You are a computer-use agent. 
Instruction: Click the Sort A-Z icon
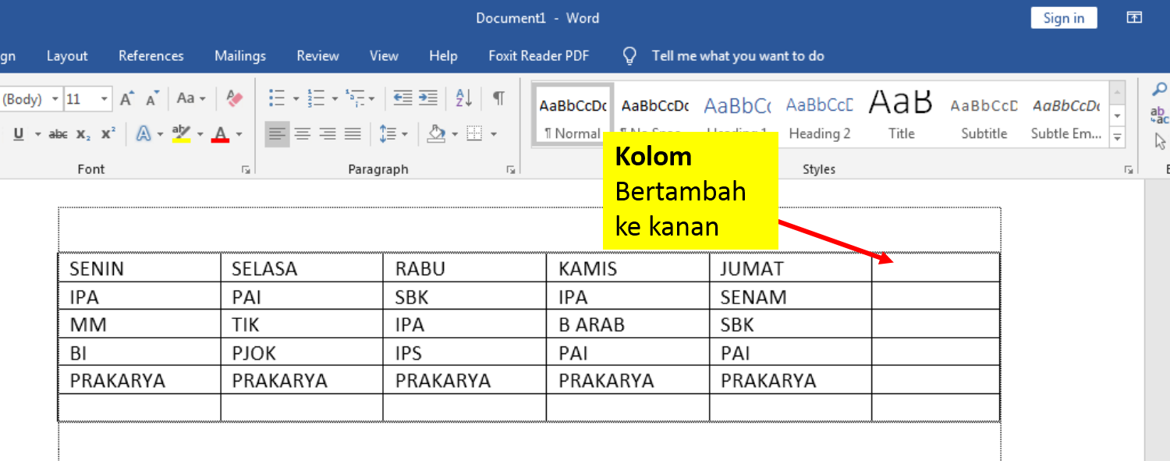click(463, 97)
